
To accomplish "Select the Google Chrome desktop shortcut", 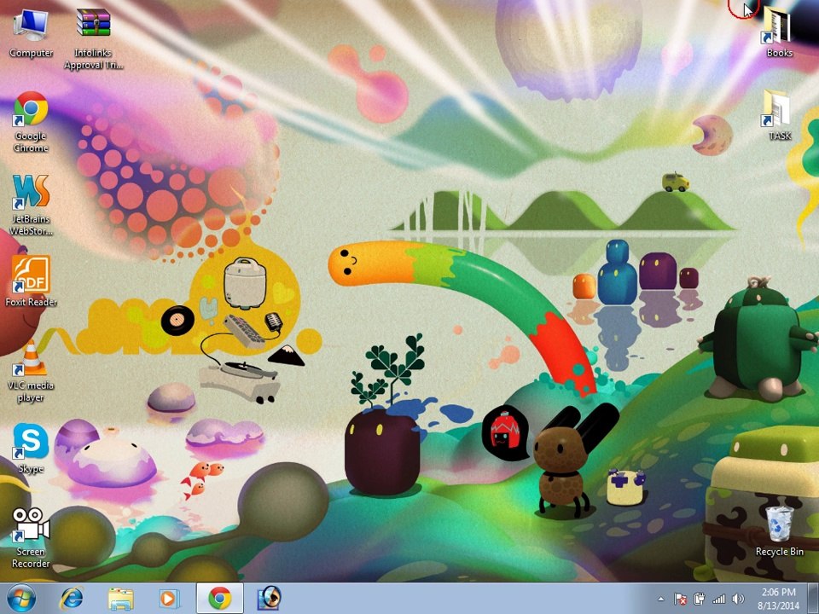I will (x=31, y=122).
